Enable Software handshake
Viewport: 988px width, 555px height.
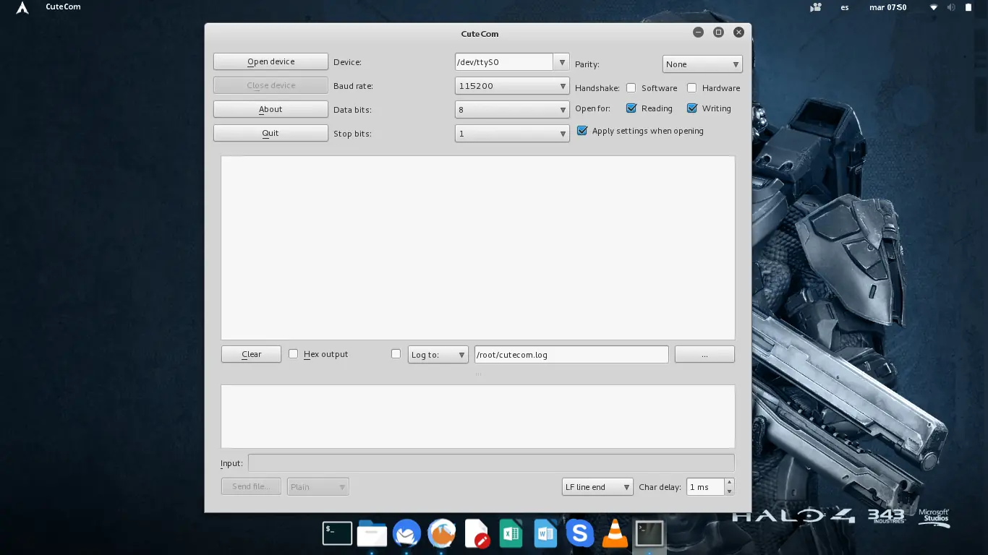631,88
